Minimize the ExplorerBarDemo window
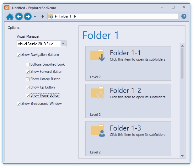Image resolution: width=193 pixels, height=166 pixels. (x=162, y=8)
